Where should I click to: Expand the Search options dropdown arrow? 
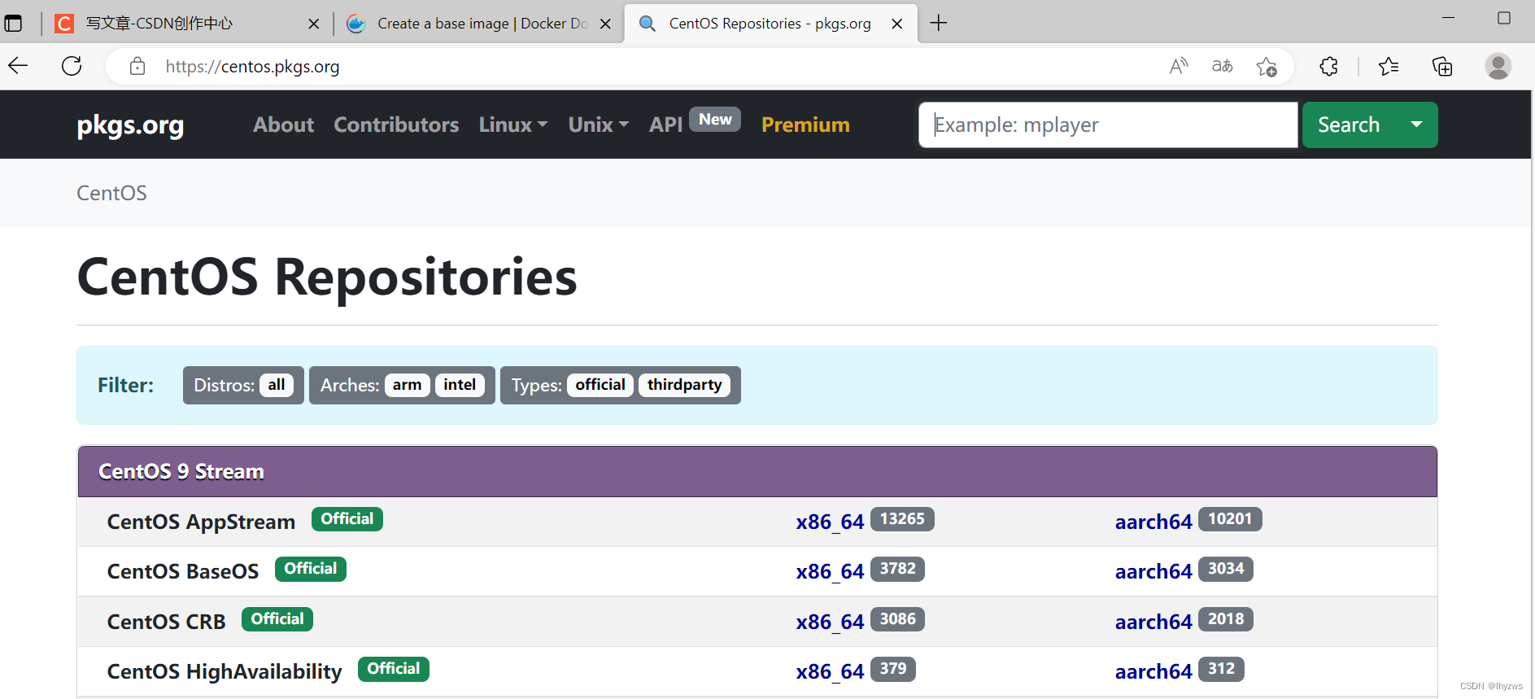pos(1417,125)
